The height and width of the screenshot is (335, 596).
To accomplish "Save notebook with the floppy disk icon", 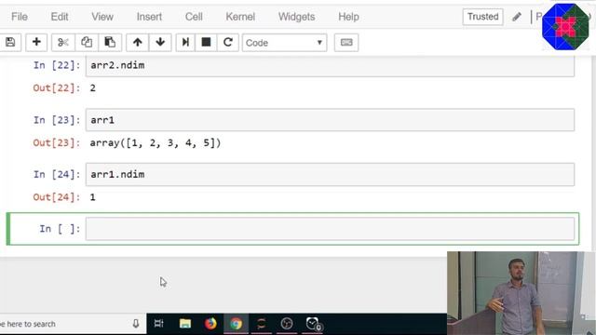I will point(10,42).
